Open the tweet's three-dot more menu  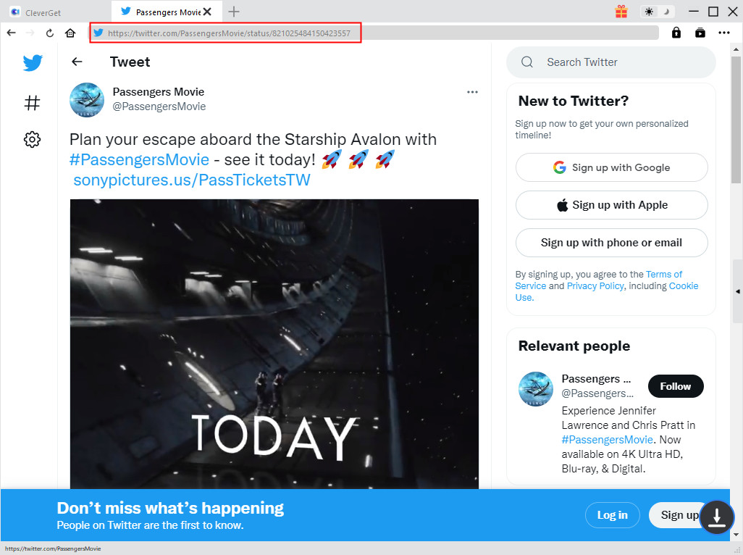(x=472, y=92)
